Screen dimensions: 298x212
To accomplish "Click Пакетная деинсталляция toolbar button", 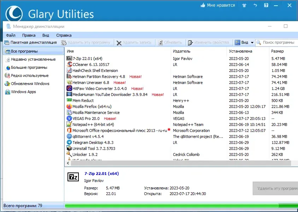I will click(30, 42).
